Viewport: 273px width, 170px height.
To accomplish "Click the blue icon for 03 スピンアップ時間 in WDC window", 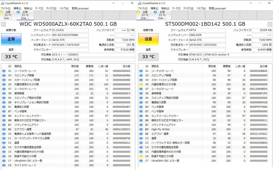I will pyautogui.click(x=4, y=76).
